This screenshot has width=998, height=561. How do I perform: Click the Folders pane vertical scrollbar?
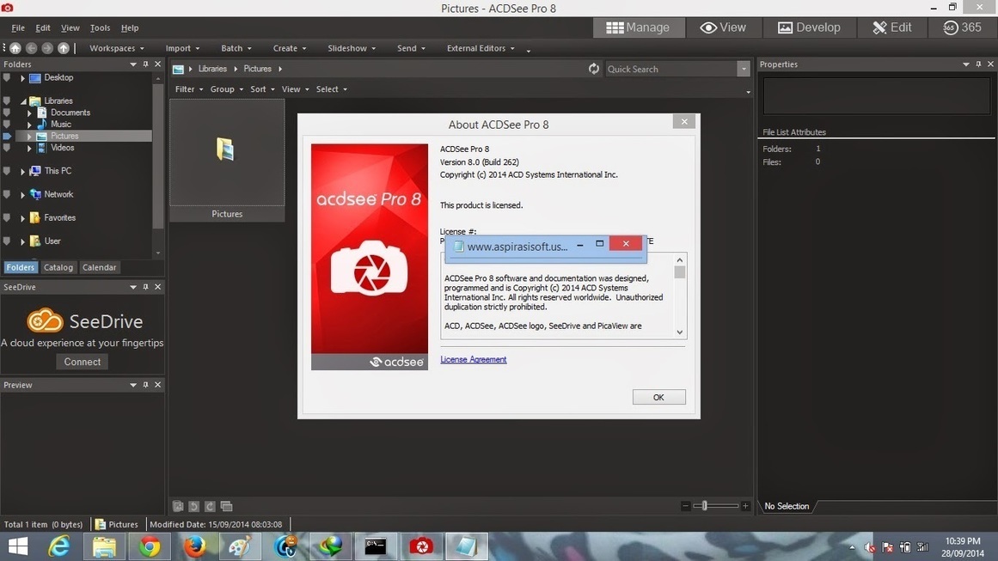[x=158, y=155]
